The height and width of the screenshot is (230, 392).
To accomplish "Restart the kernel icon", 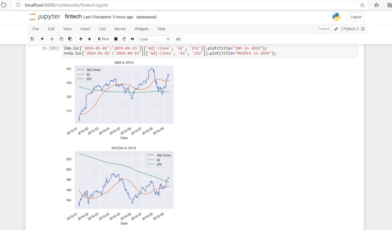I will tap(124, 39).
